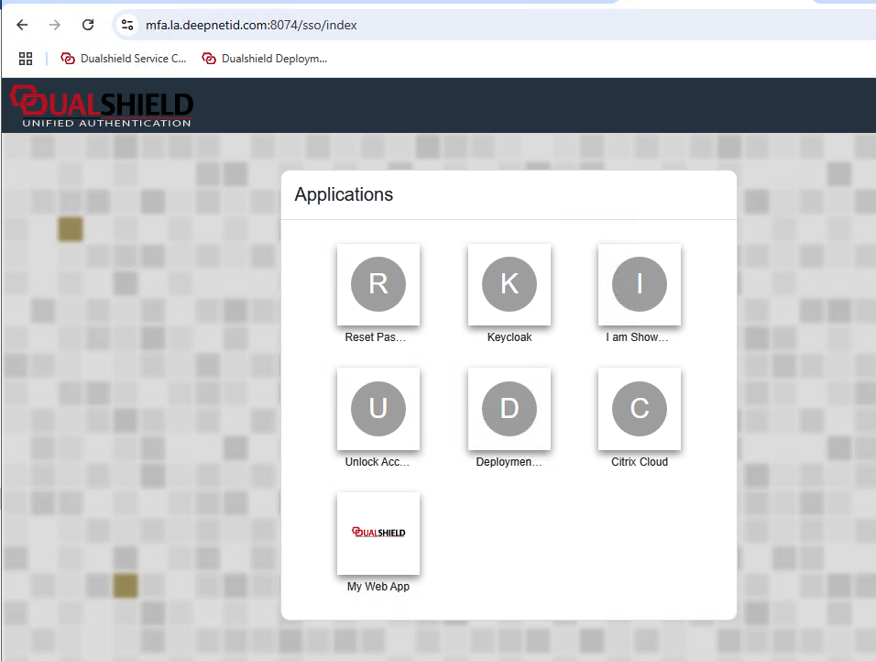Image resolution: width=876 pixels, height=661 pixels.
Task: Open the Dualshield Service C... bookmark
Action: pos(124,59)
